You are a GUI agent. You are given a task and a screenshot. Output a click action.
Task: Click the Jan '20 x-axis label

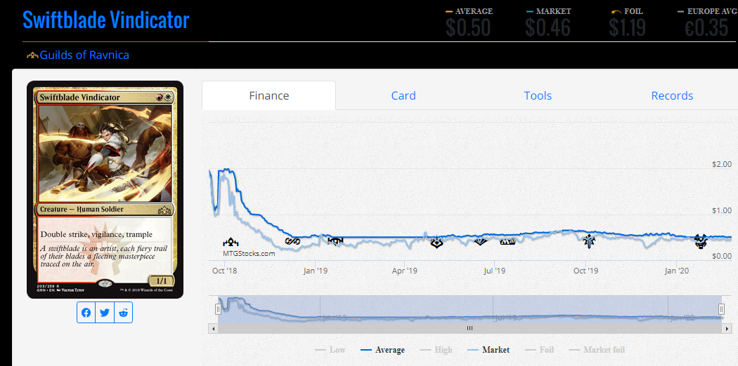[676, 271]
